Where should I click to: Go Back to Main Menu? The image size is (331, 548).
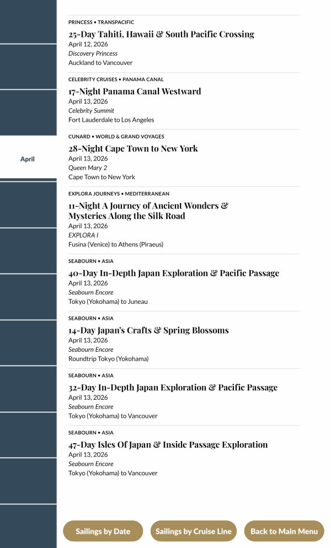click(x=284, y=531)
